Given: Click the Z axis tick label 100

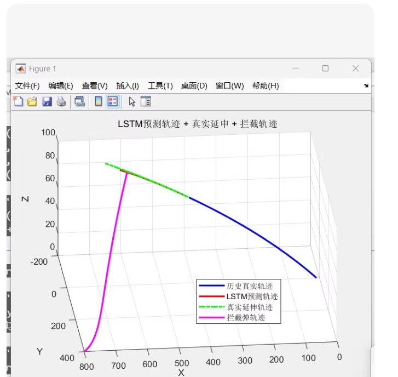Looking at the screenshot, I should (x=48, y=133).
